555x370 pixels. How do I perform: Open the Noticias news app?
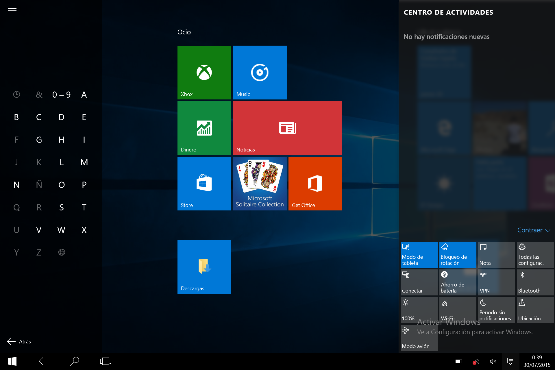(287, 128)
